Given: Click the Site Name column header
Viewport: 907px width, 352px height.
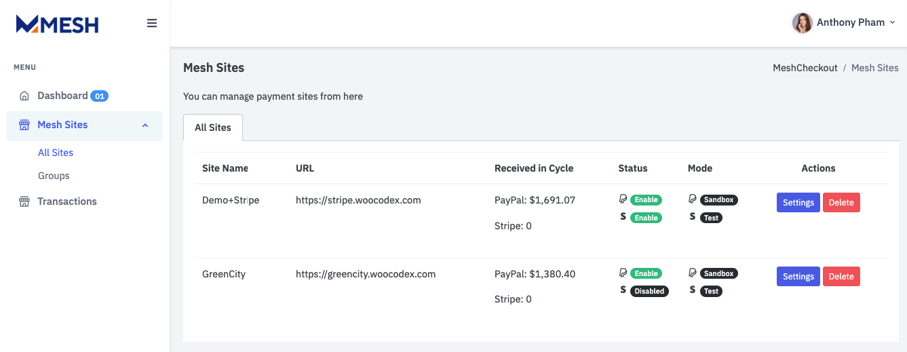Looking at the screenshot, I should pyautogui.click(x=225, y=168).
